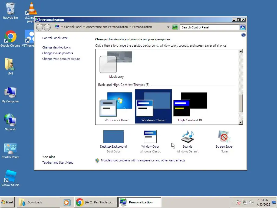The height and width of the screenshot is (208, 277).
Task: Click the address bar Control Panel icon
Action: click(x=57, y=27)
